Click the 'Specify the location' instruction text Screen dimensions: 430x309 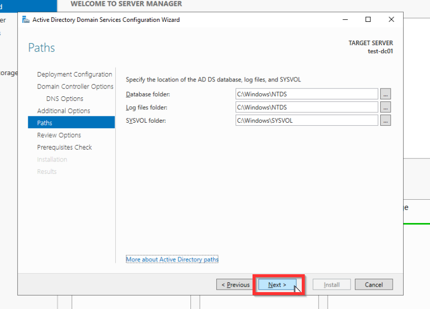click(x=213, y=79)
